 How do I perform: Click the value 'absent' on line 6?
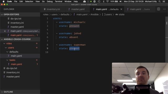click(73, 37)
